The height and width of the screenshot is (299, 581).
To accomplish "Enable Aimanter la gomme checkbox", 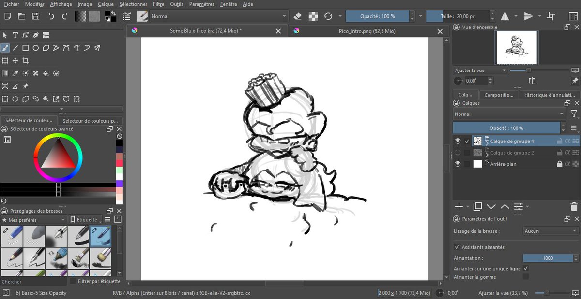I will pos(526,277).
